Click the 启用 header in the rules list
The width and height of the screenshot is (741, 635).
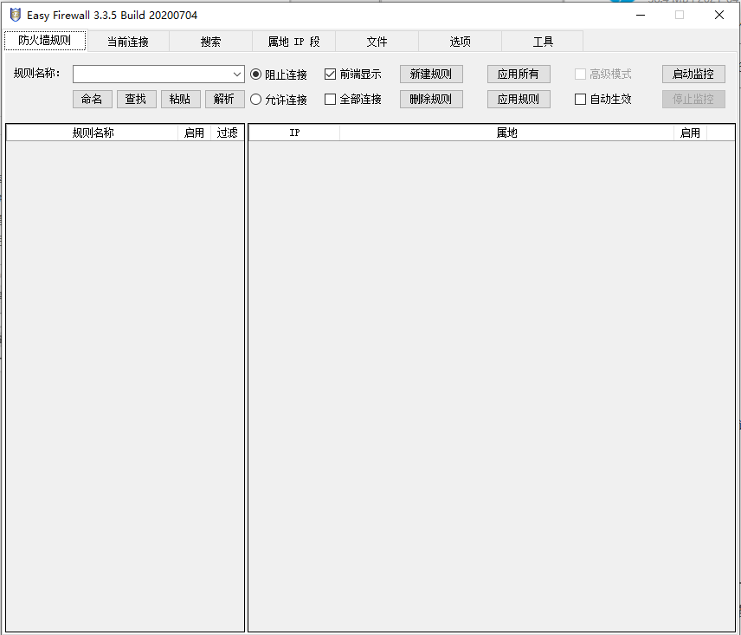point(194,133)
